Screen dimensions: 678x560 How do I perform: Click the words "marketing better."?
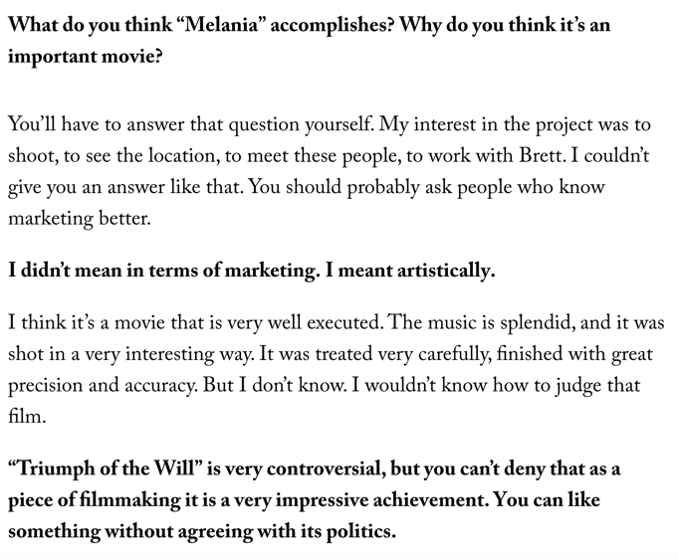coord(80,218)
